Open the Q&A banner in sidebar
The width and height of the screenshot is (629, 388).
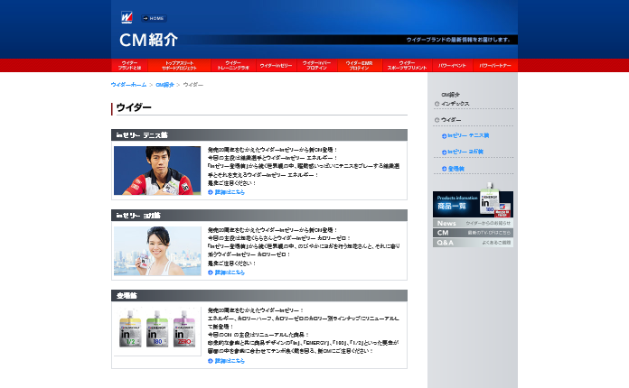coord(473,243)
